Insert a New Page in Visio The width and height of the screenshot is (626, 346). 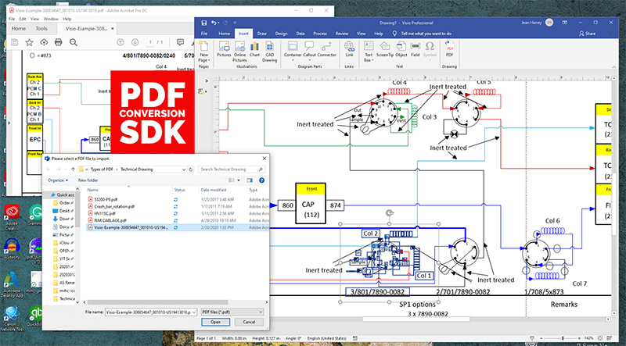(x=203, y=52)
